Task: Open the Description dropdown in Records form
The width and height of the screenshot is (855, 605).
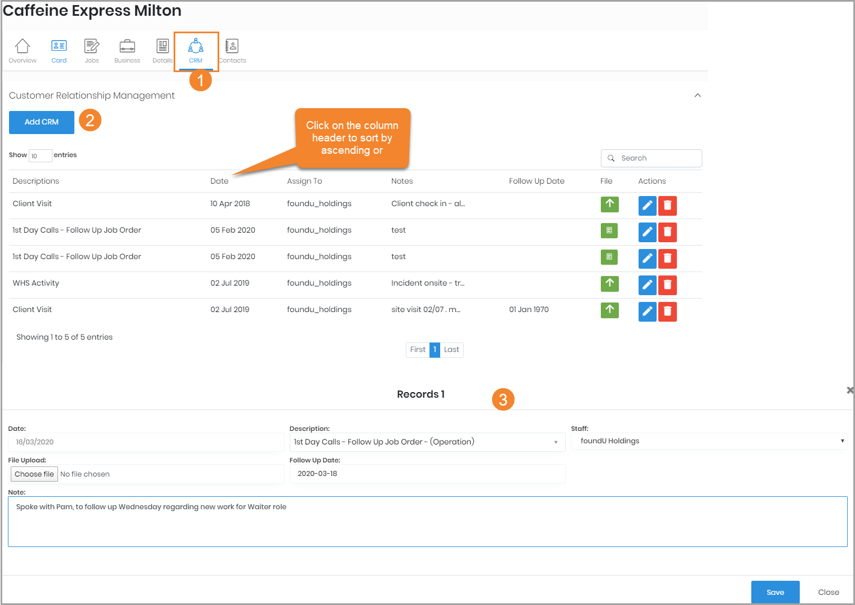Action: click(x=427, y=442)
